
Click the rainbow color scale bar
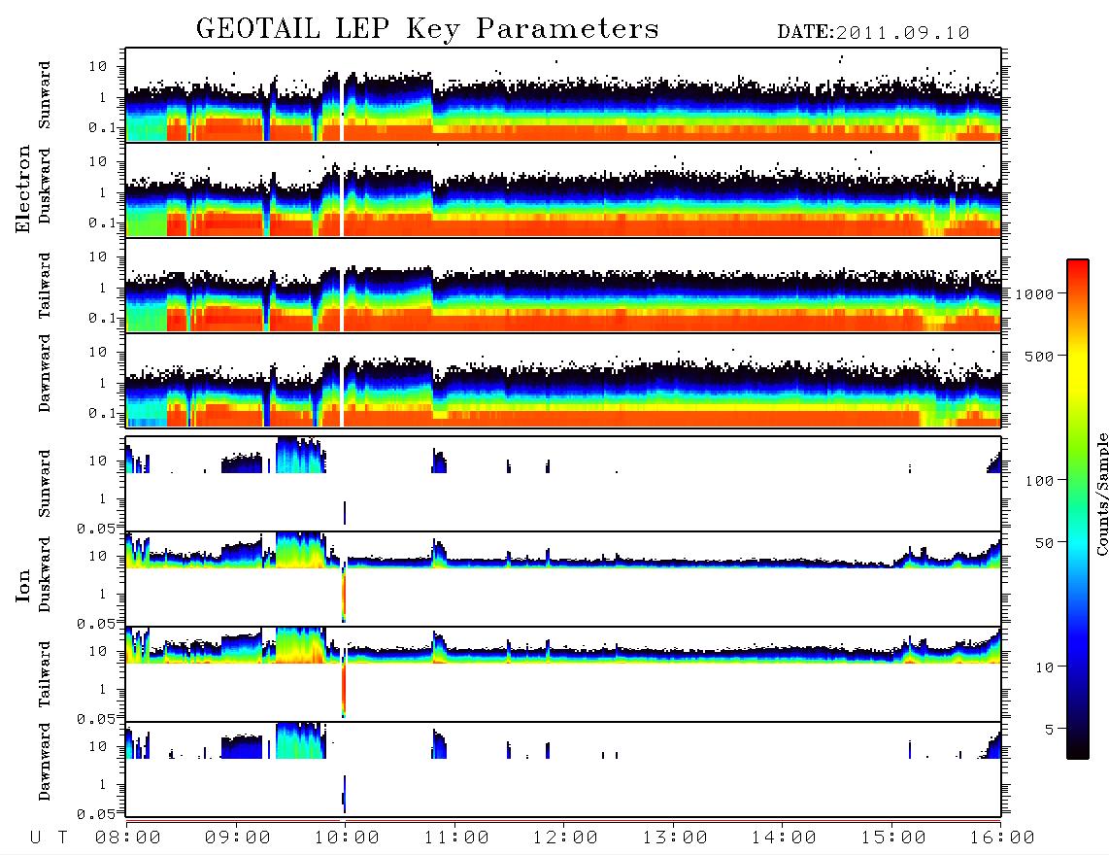[1078, 509]
